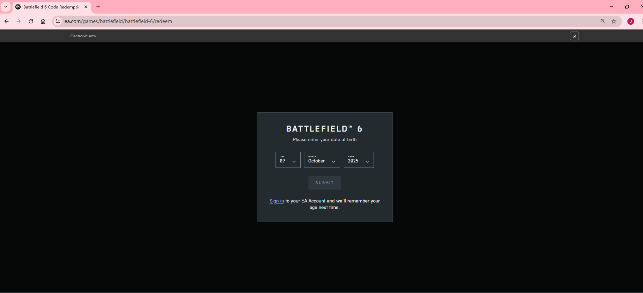
Task: Open a new browser tab
Action: coord(98,7)
